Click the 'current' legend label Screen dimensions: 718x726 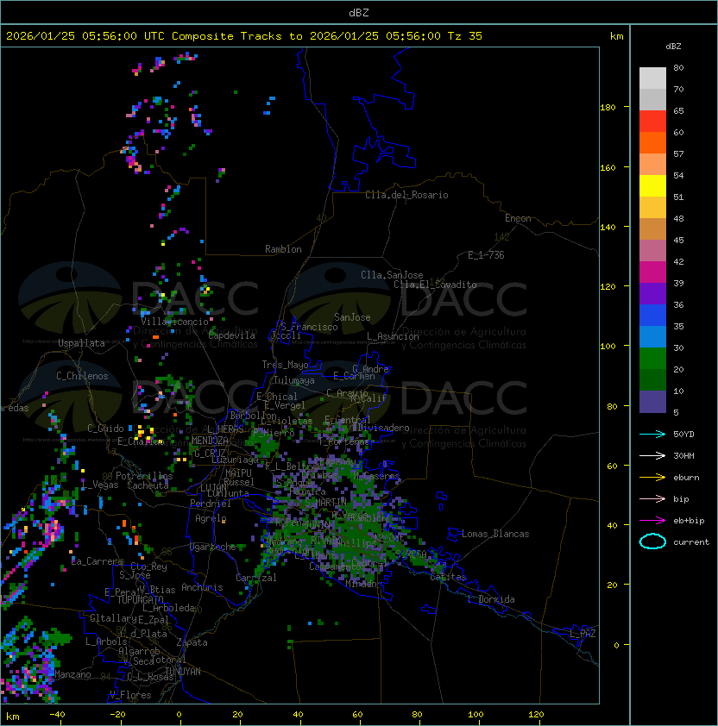[691, 542]
